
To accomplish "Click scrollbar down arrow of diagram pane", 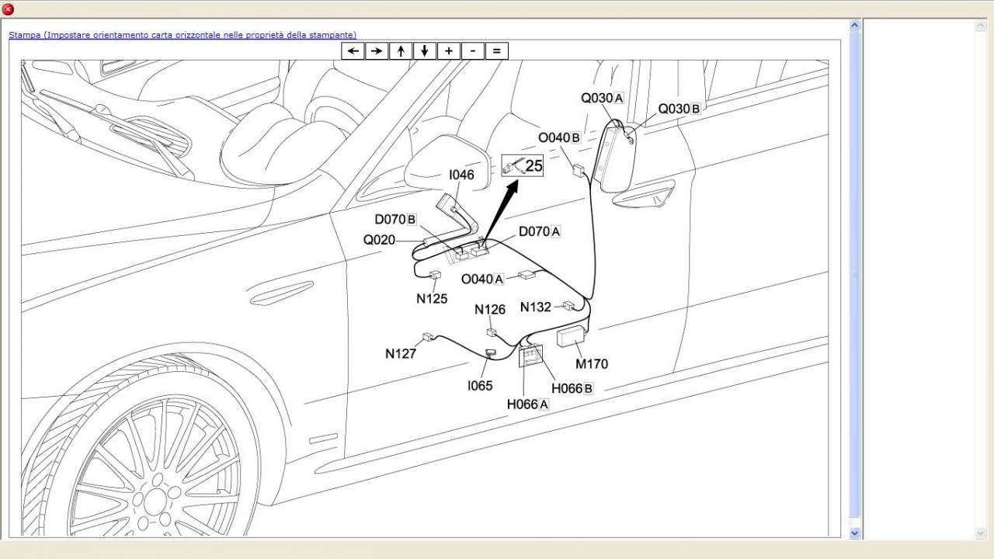I will [x=855, y=533].
